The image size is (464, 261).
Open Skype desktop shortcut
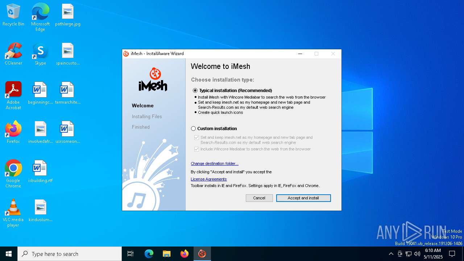click(40, 54)
